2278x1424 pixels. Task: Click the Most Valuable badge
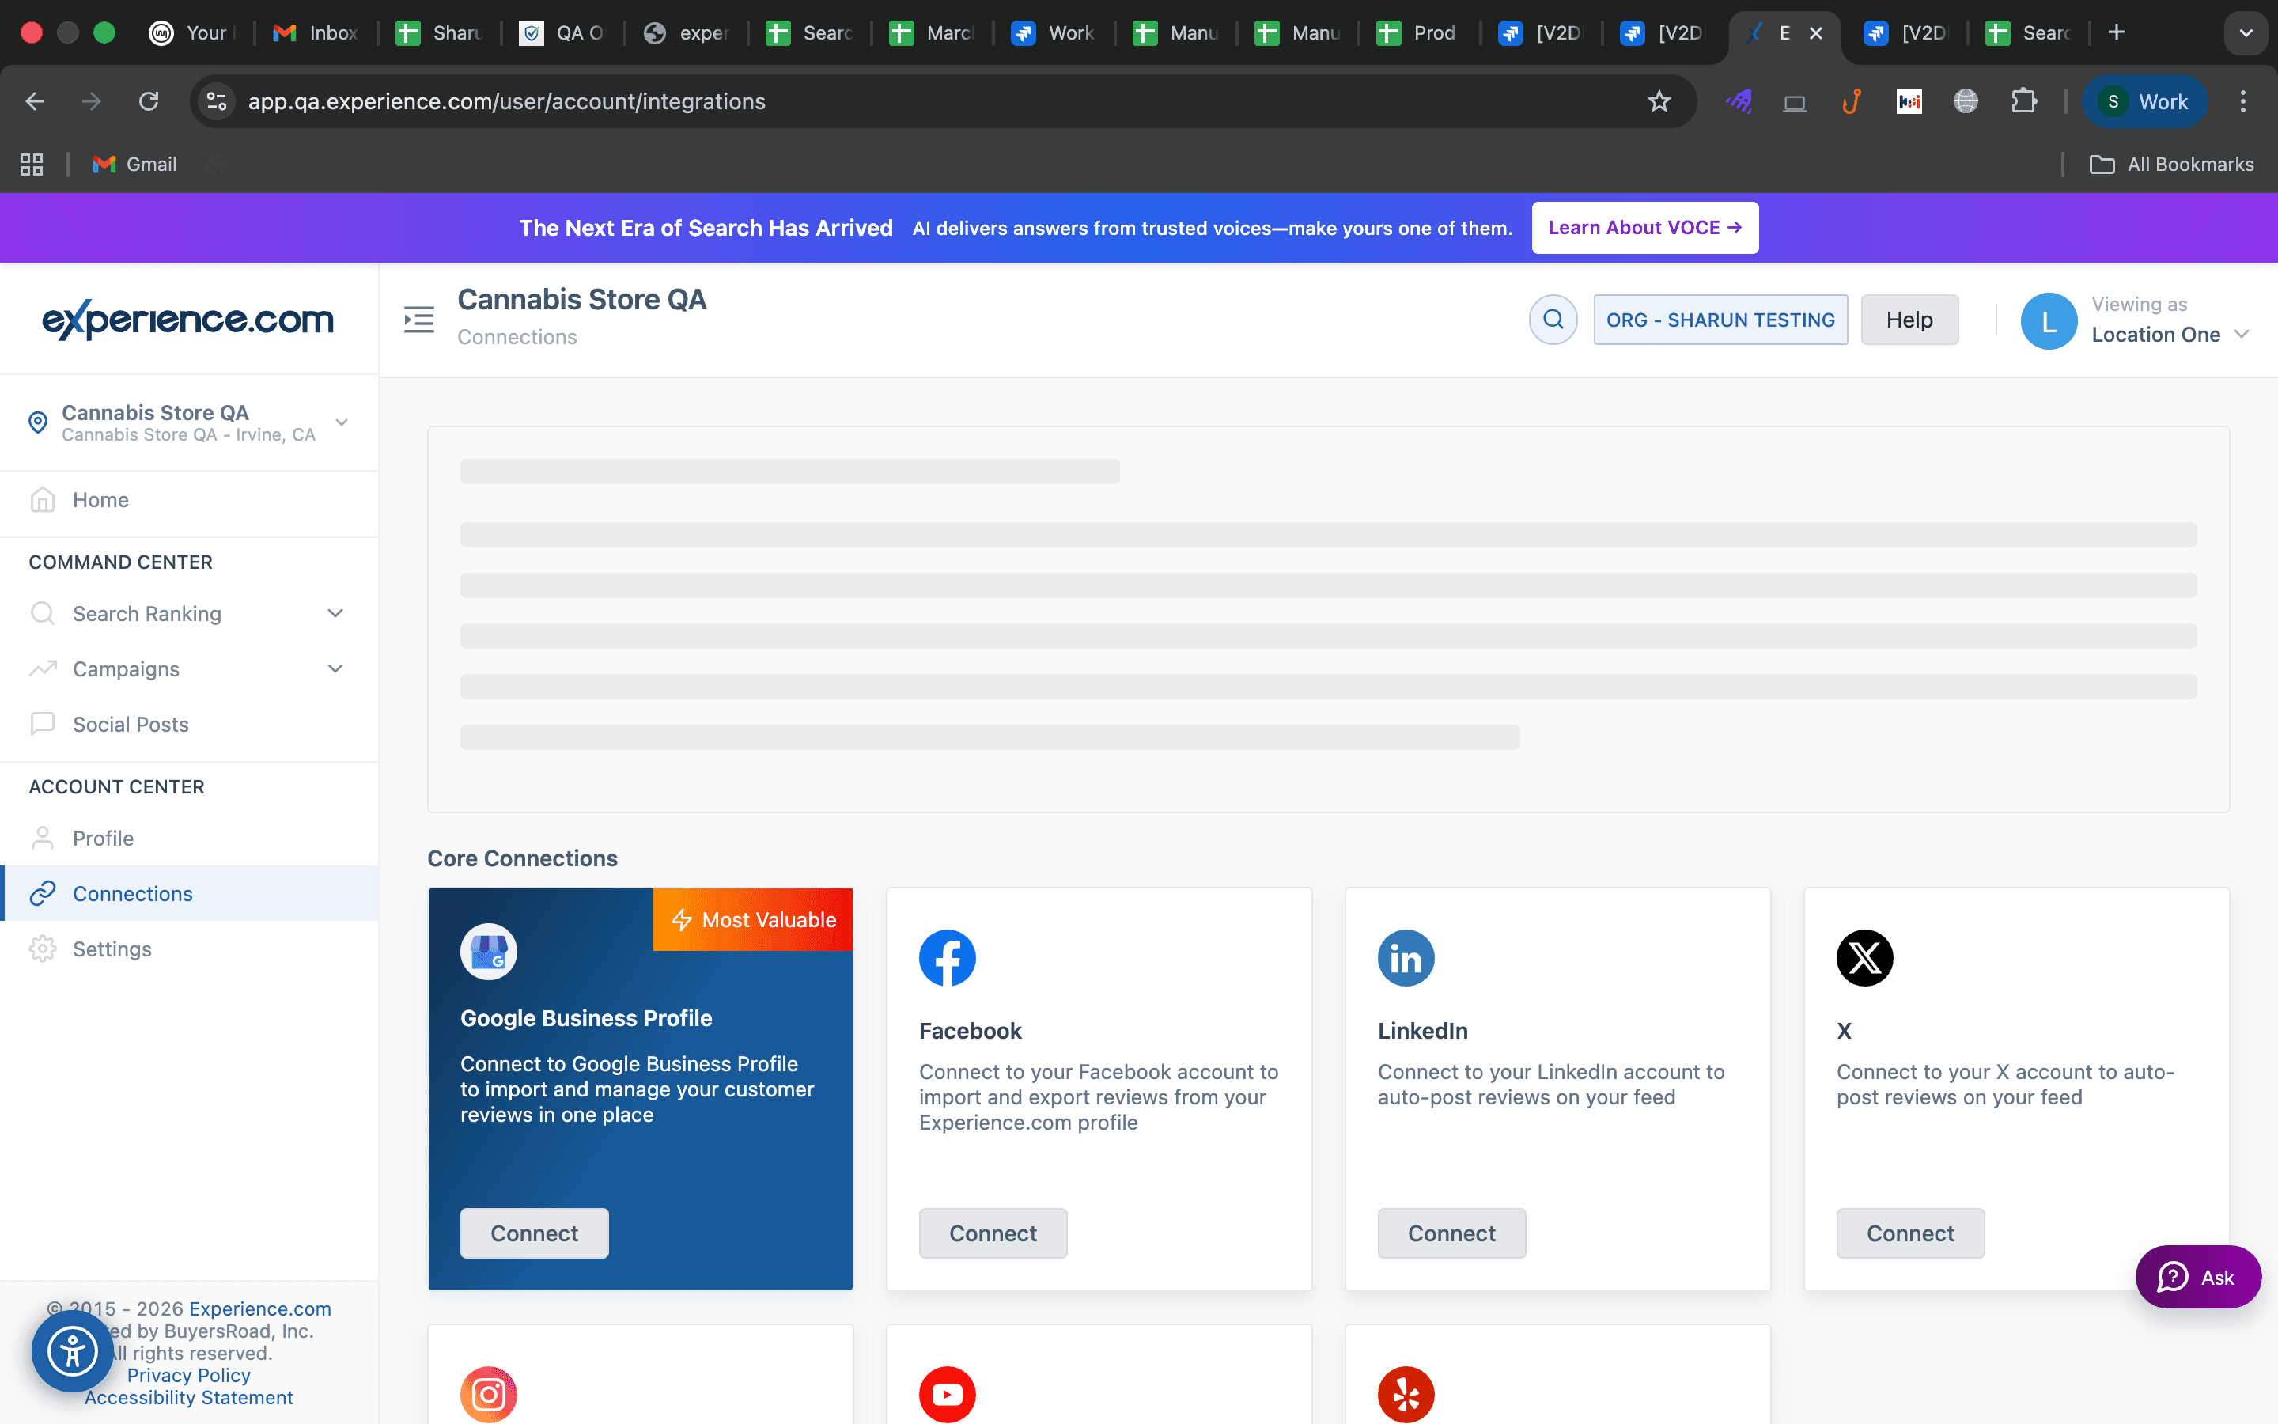pyautogui.click(x=753, y=919)
